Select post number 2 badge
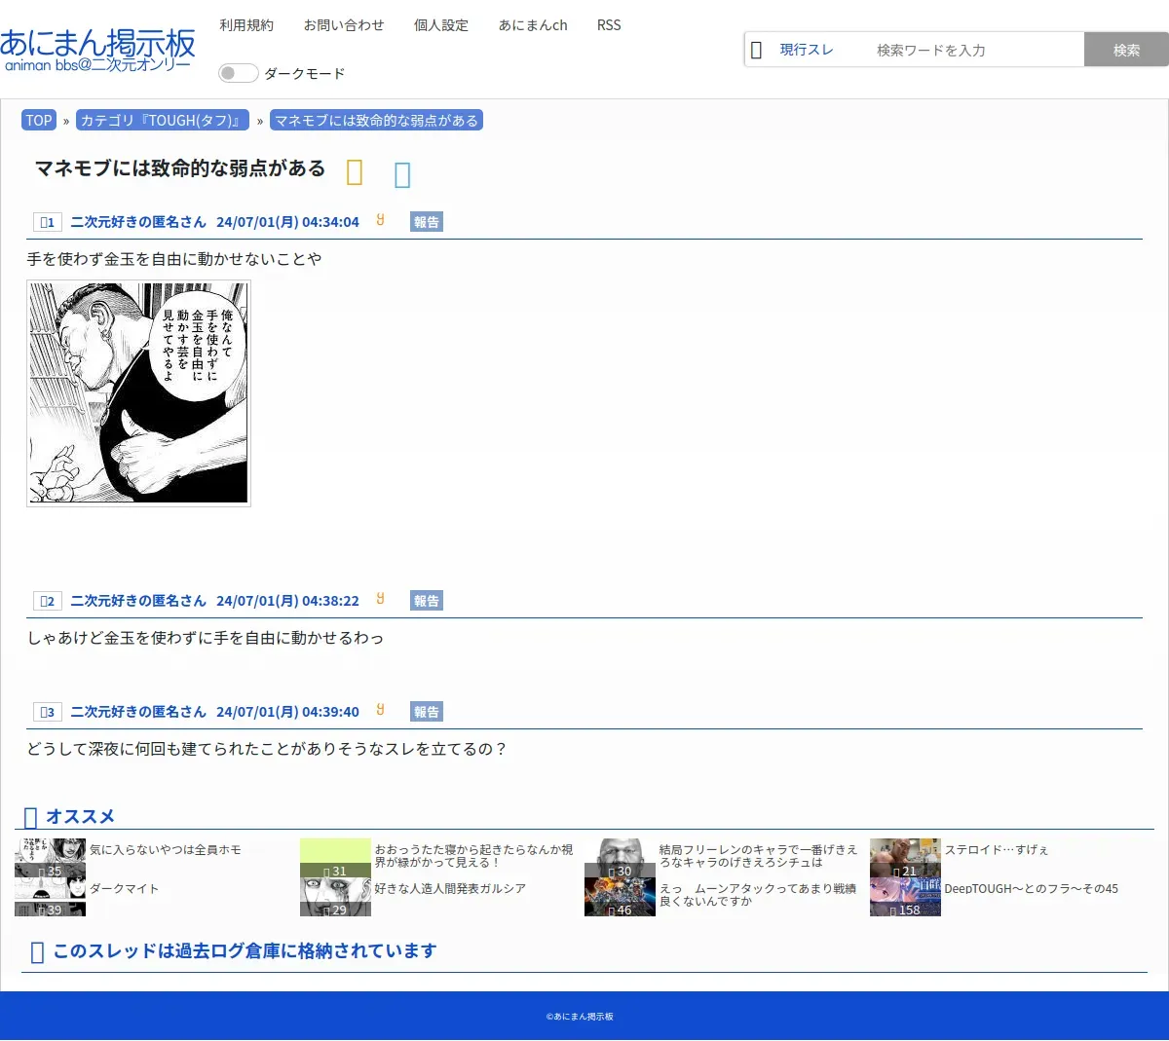 click(x=47, y=601)
